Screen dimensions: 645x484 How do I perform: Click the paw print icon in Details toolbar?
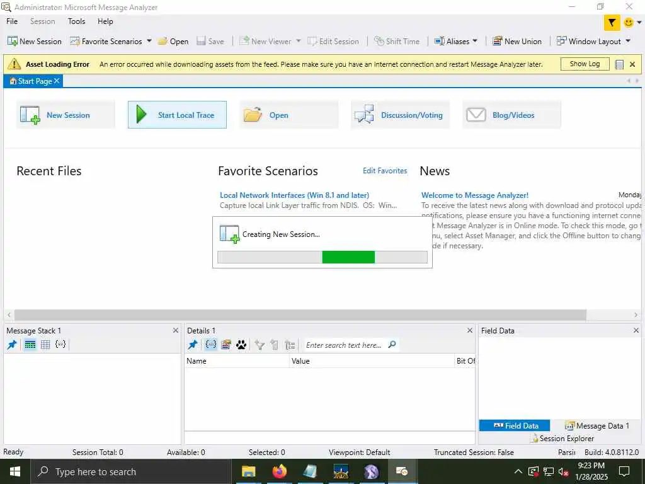241,345
